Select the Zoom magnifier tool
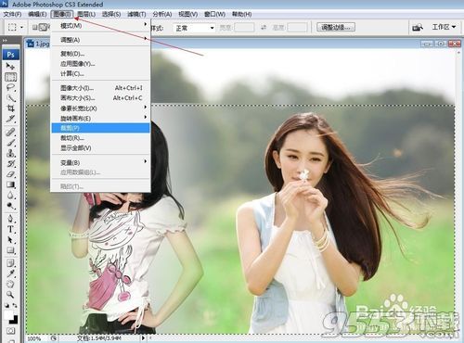The height and width of the screenshot is (343, 464). tap(10, 294)
